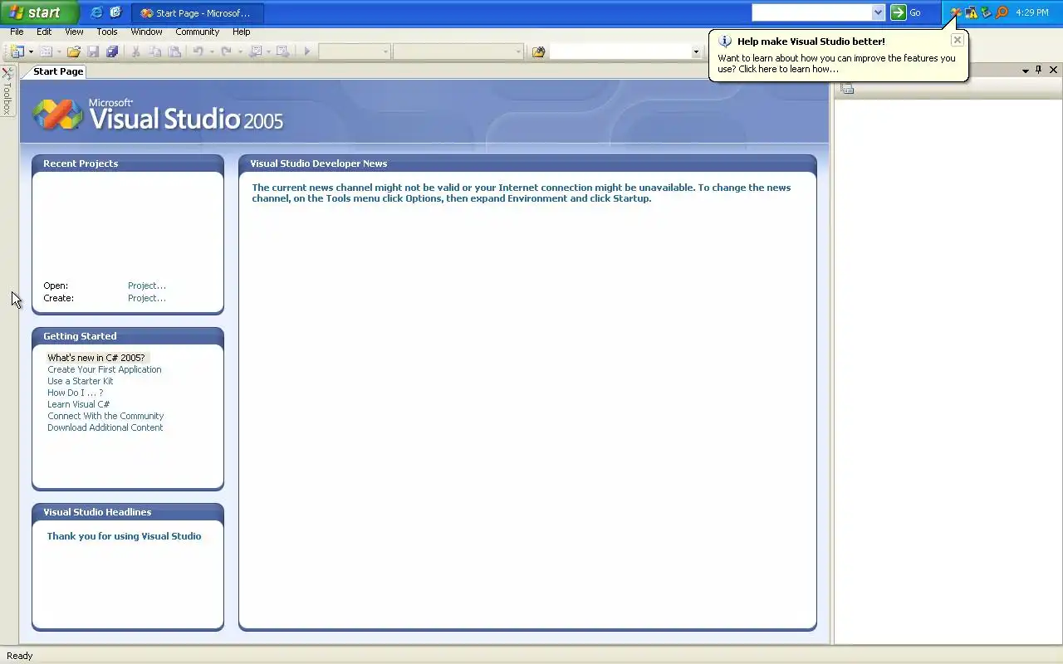Open the Window menu
This screenshot has width=1063, height=664.
coord(146,32)
